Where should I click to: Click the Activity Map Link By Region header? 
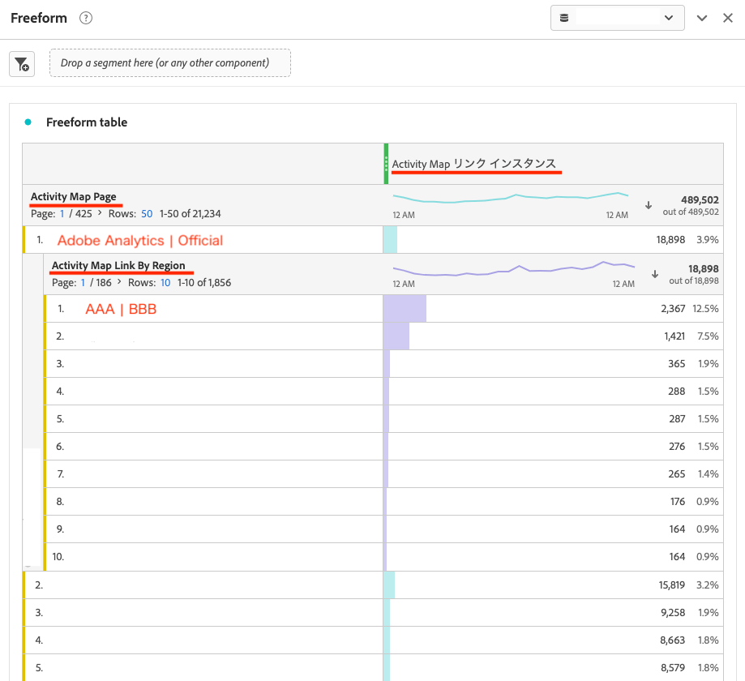click(x=118, y=265)
